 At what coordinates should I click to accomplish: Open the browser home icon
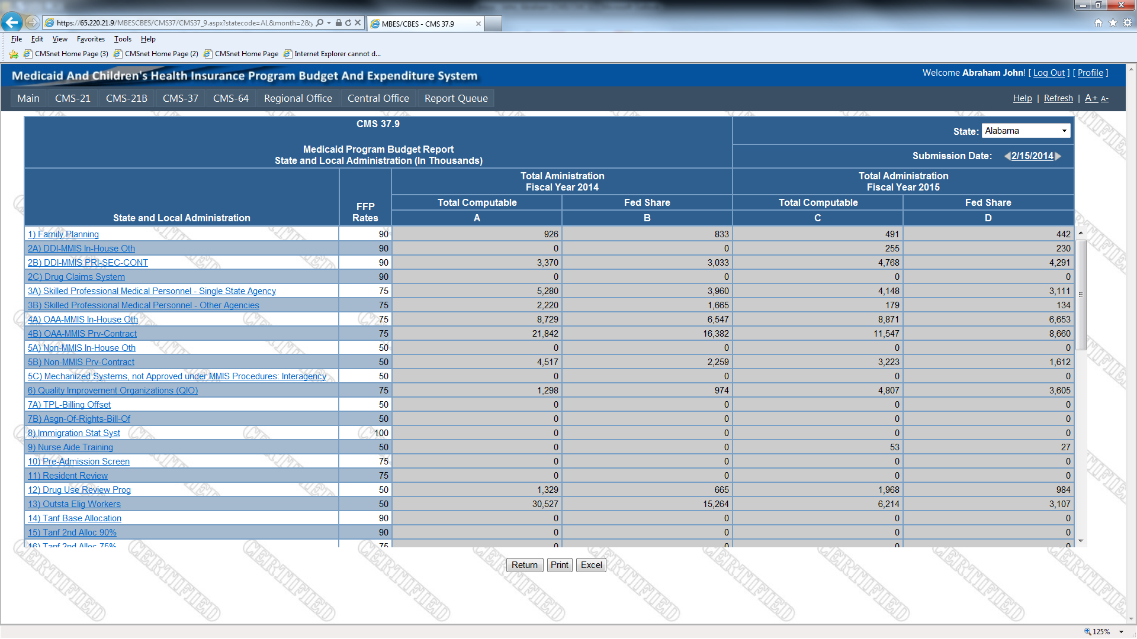coord(1099,22)
